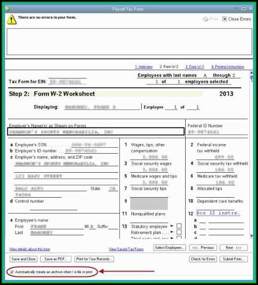The height and width of the screenshot is (285, 258).
Task: Go to the Previous page button
Action: (203, 248)
